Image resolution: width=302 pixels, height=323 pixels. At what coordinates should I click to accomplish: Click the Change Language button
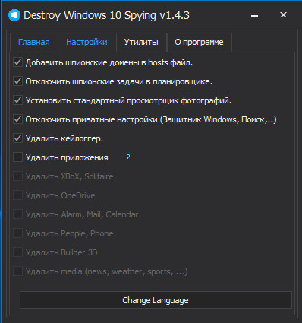click(156, 300)
